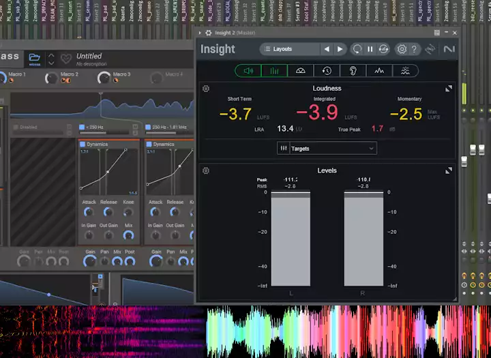This screenshot has width=491, height=358.
Task: Toggle the < 250 Hz band enable box
Action: 82,127
